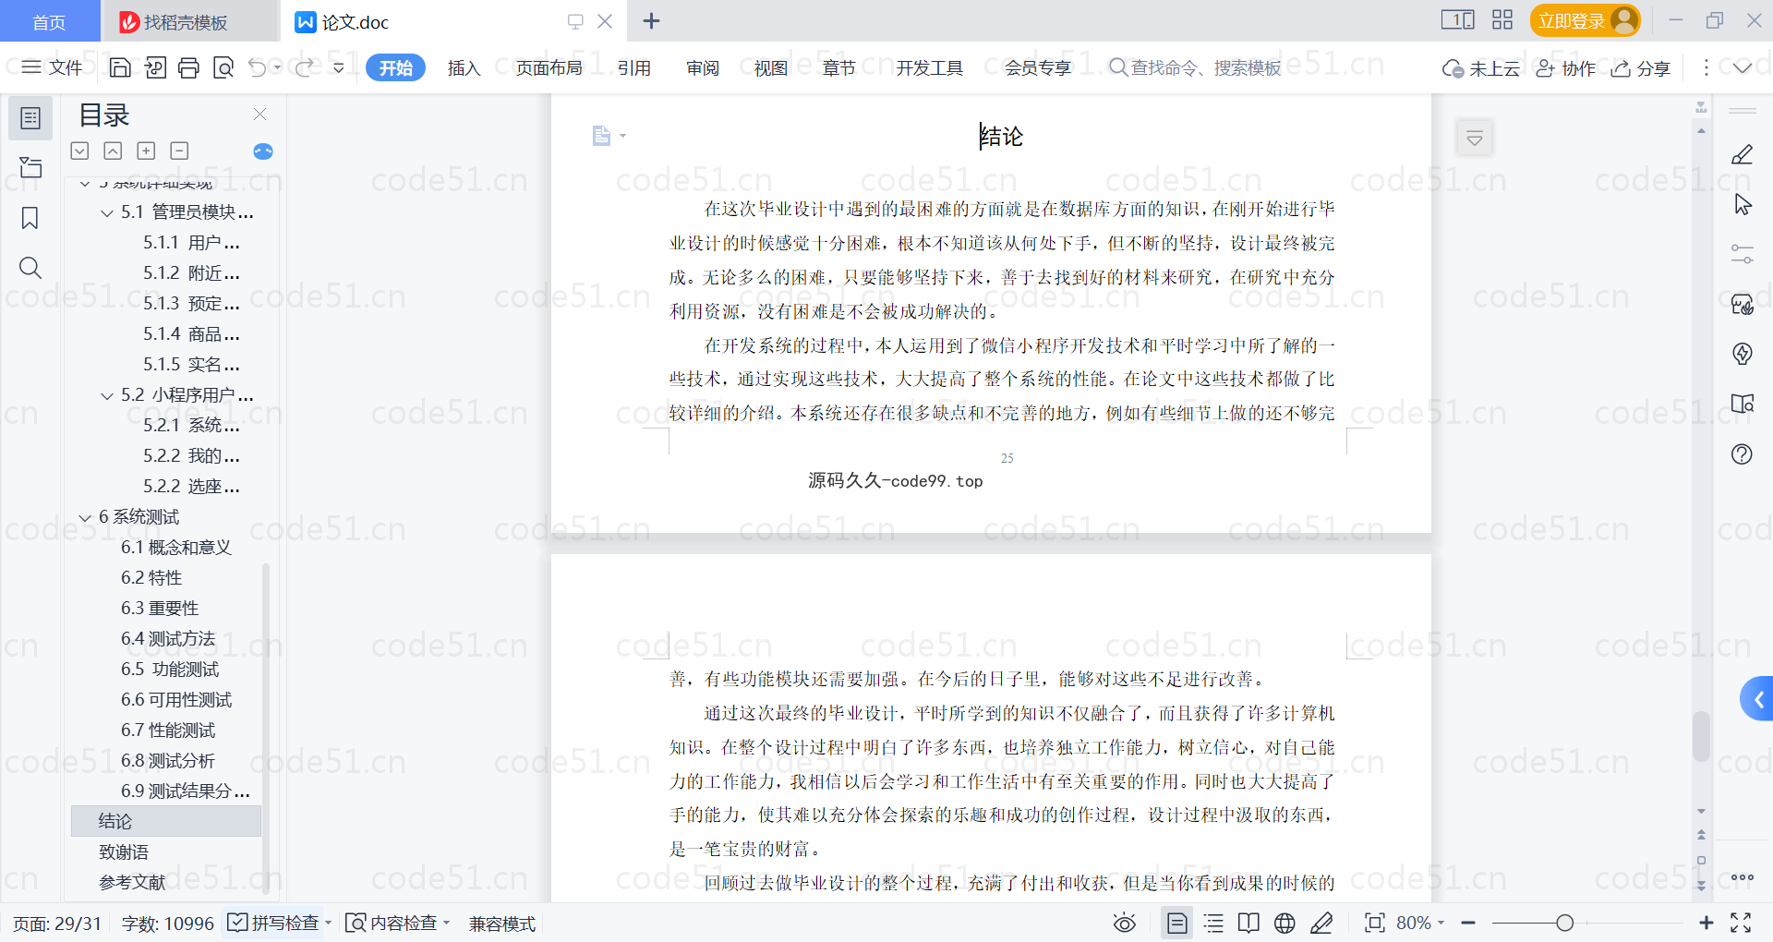The image size is (1773, 942).
Task: Collapse the 5.2 小程序用户 tree node
Action: coord(107,396)
